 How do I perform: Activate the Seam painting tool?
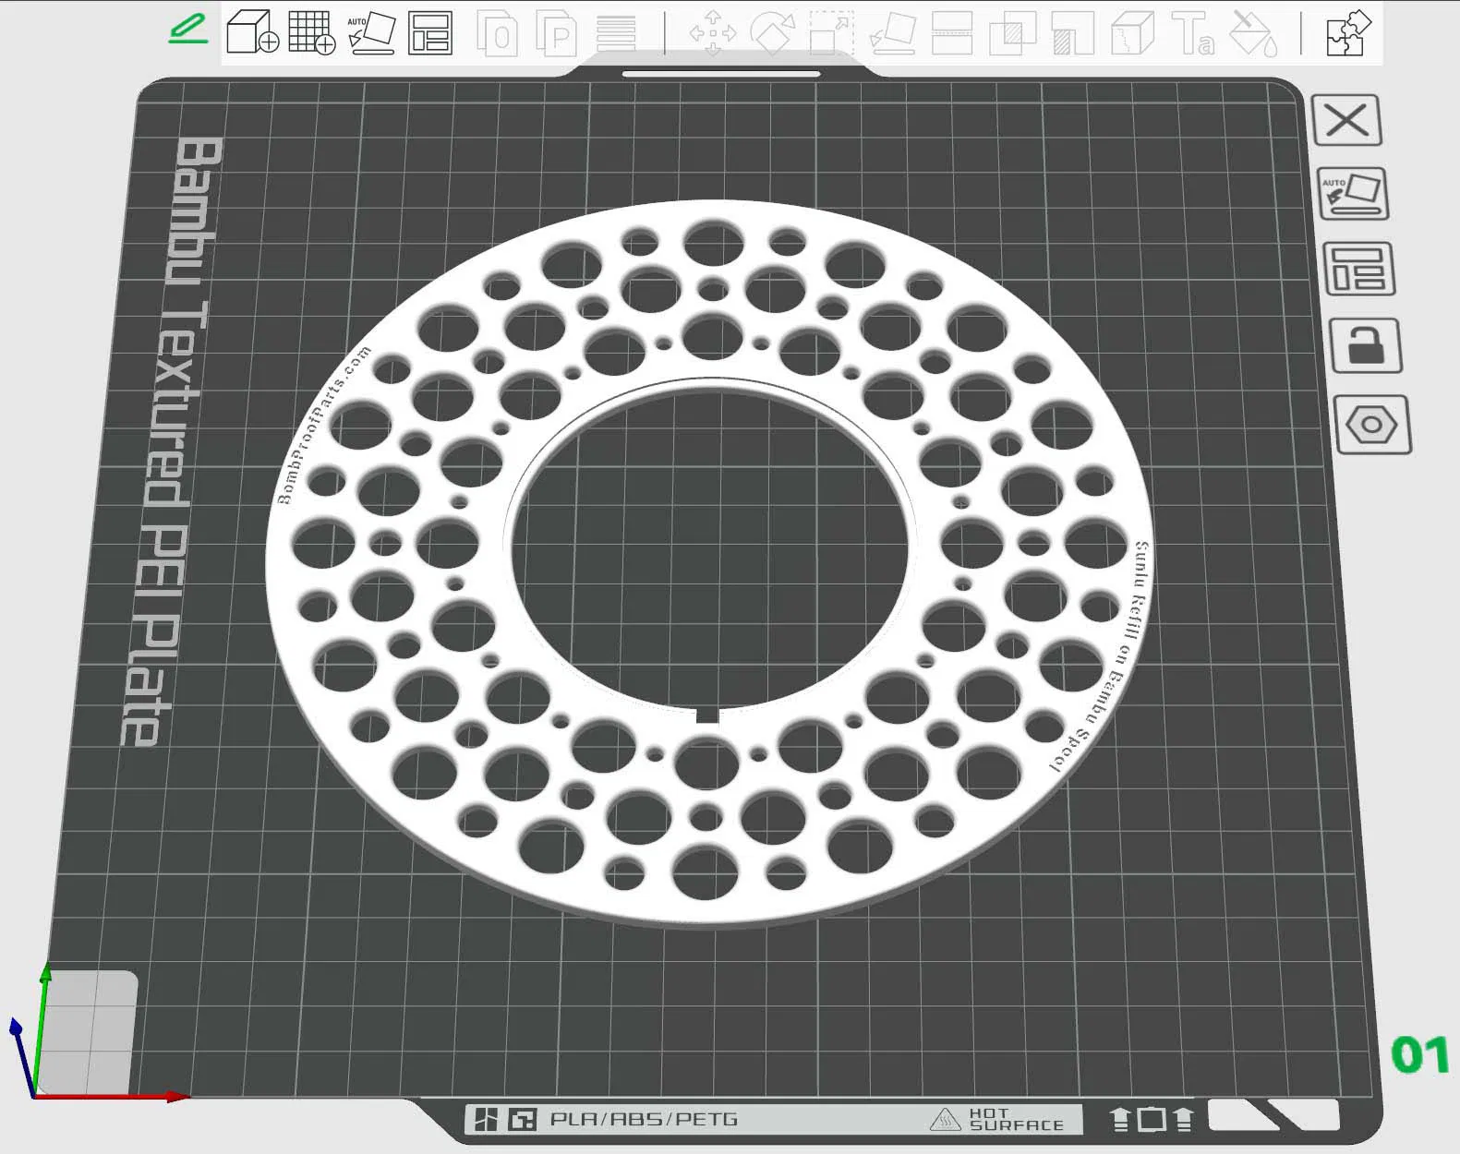point(1133,33)
